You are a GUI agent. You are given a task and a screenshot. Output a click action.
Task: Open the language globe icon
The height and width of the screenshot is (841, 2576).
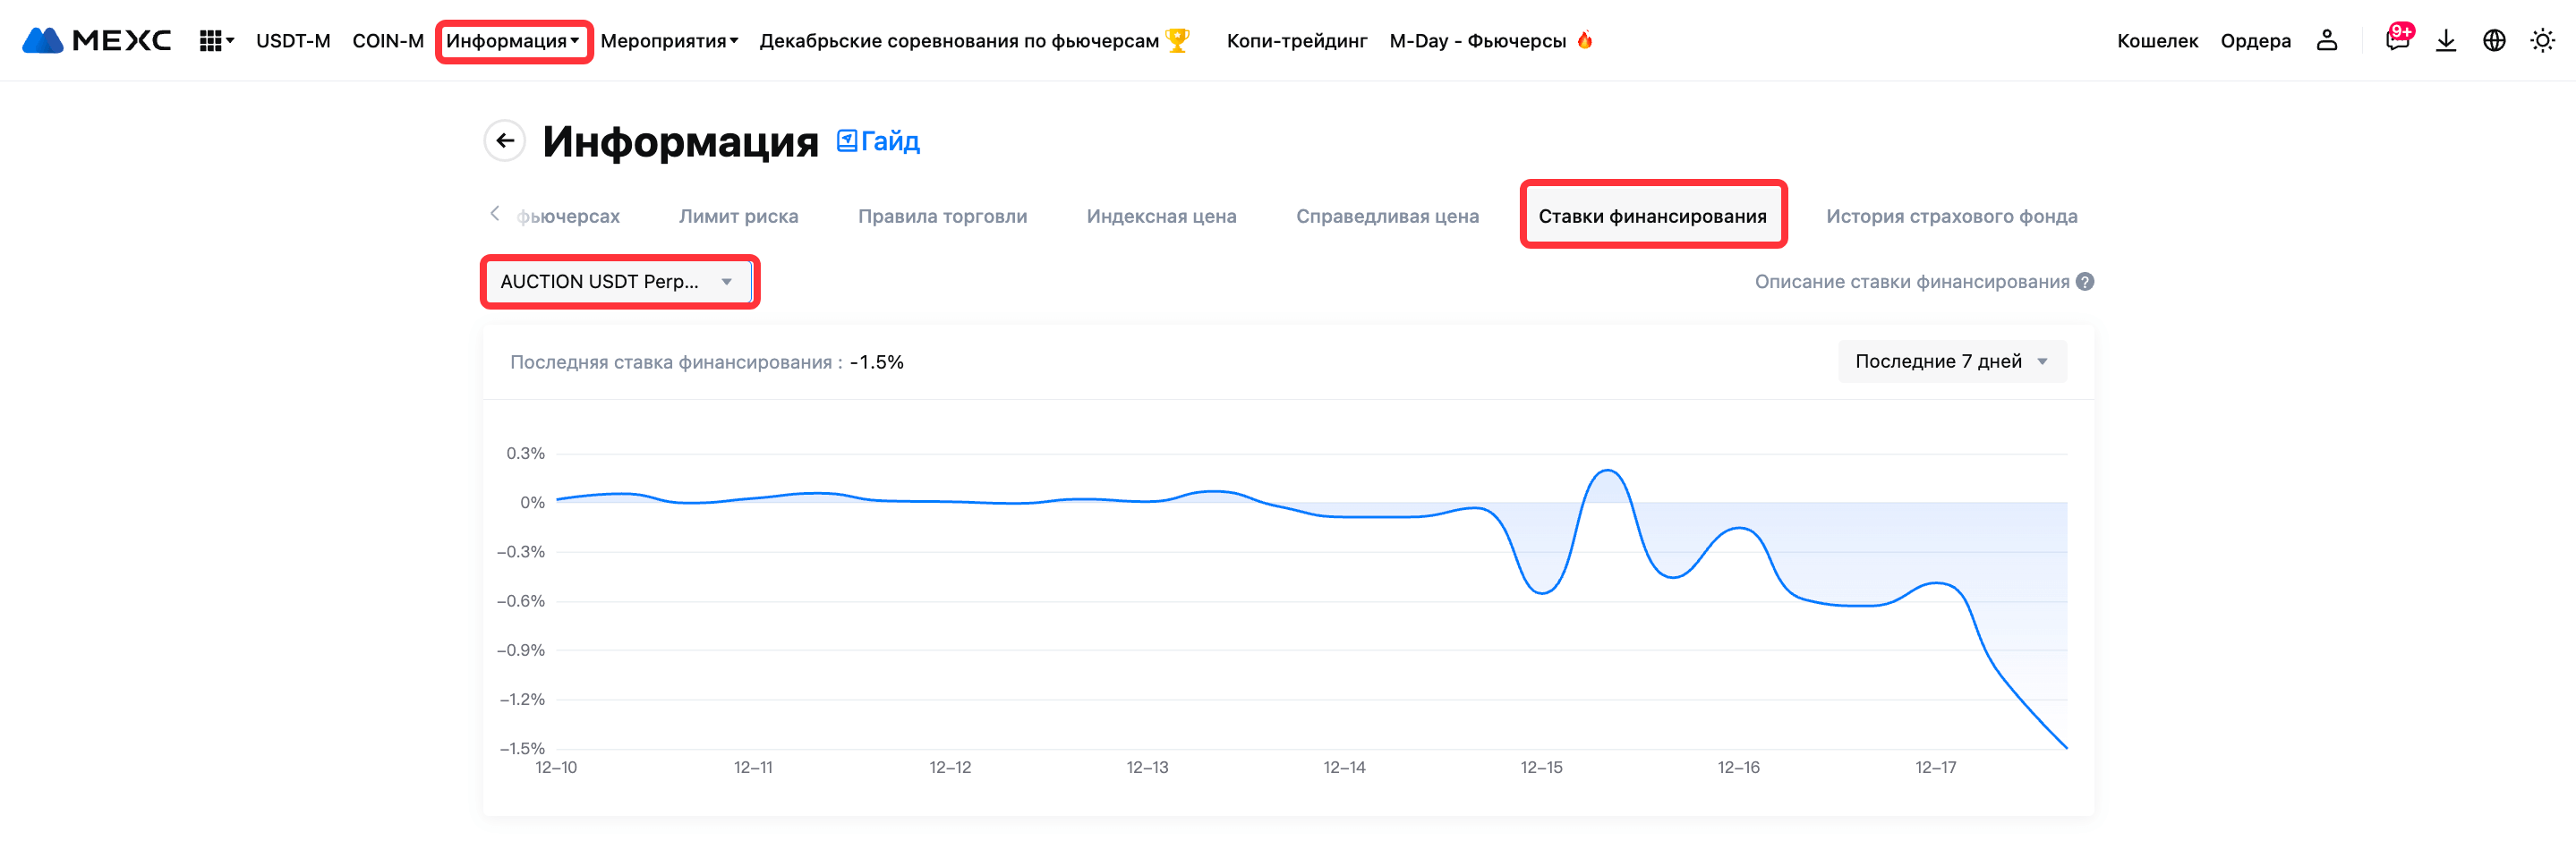click(x=2494, y=41)
